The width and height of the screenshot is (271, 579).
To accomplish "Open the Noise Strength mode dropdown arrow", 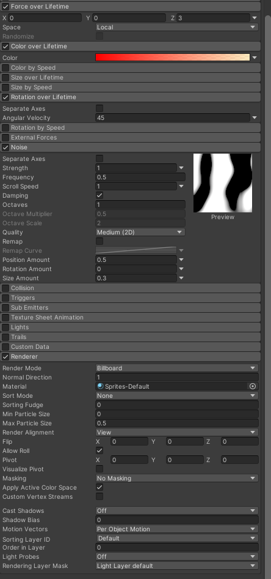I will [x=181, y=168].
